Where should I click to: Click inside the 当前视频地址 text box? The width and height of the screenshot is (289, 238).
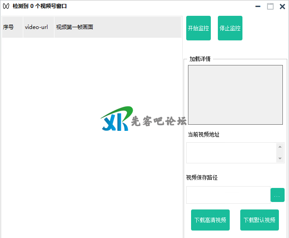pyautogui.click(x=231, y=153)
